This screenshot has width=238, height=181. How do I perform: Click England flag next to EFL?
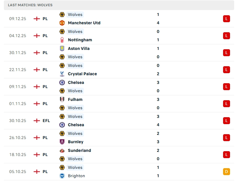point(37,121)
